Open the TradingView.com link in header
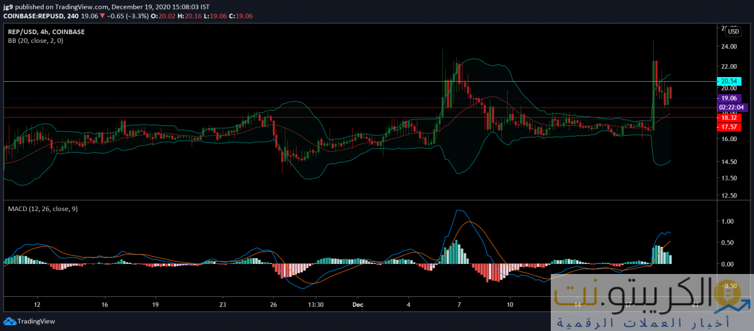754x331 pixels. (81, 6)
